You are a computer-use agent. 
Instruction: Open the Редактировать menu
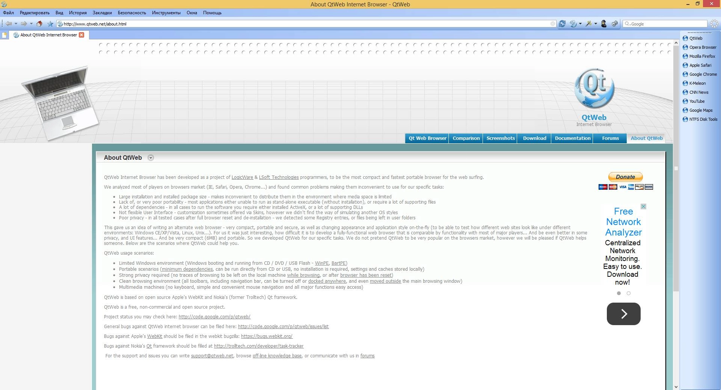click(x=35, y=13)
